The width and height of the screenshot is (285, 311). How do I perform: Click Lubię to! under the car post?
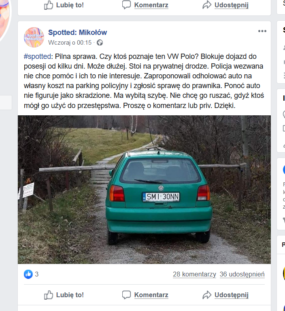click(70, 295)
